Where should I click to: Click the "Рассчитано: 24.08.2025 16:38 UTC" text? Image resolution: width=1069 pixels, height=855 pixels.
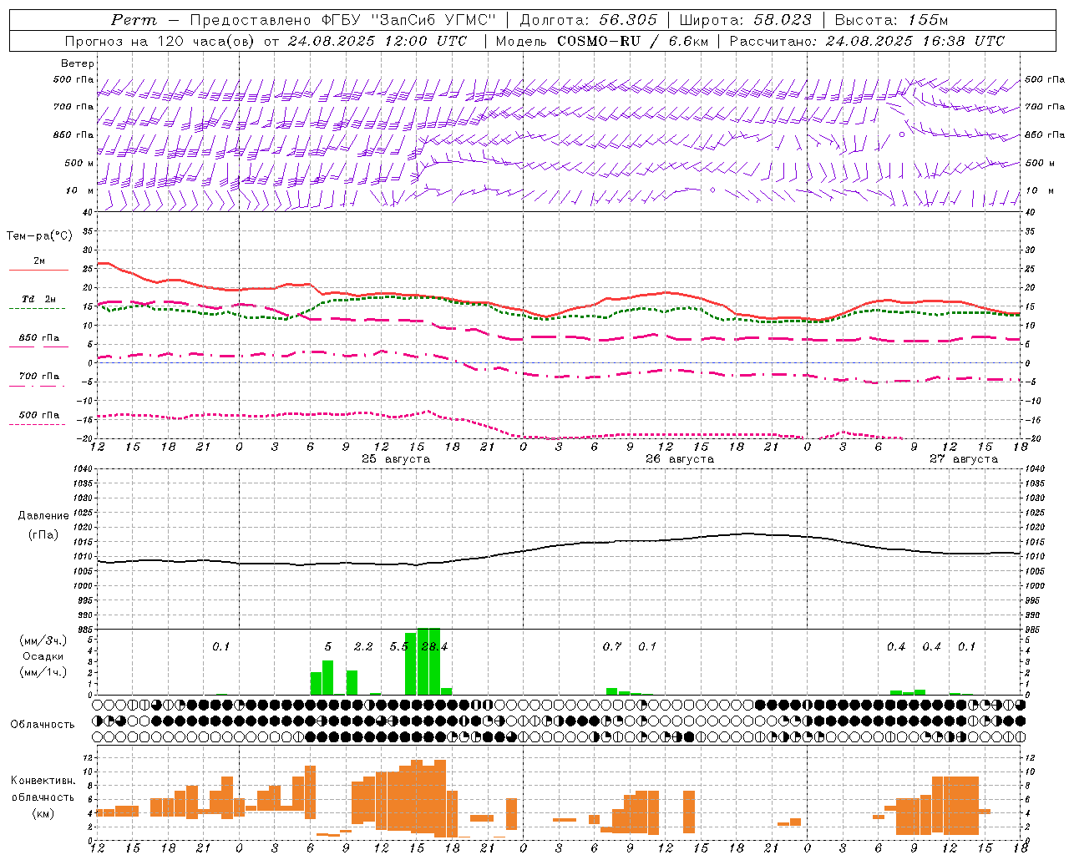(x=868, y=41)
